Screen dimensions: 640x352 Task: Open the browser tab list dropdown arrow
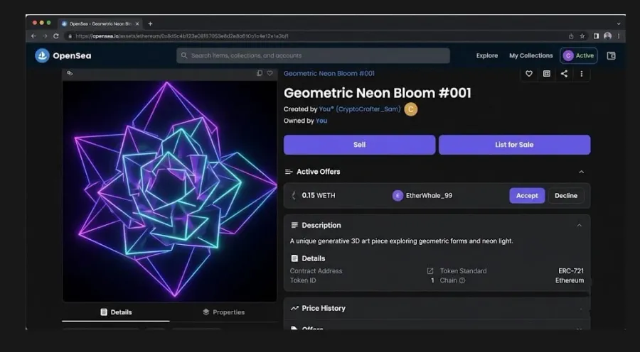coord(619,24)
